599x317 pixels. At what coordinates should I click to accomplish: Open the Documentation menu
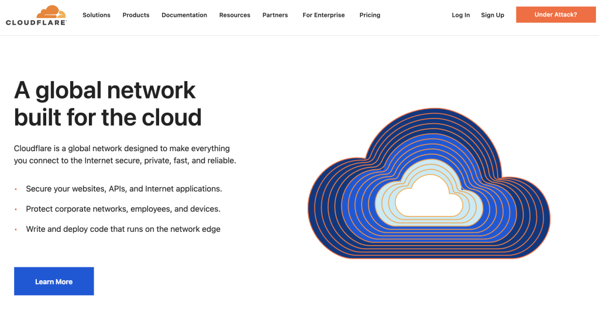[x=184, y=15]
